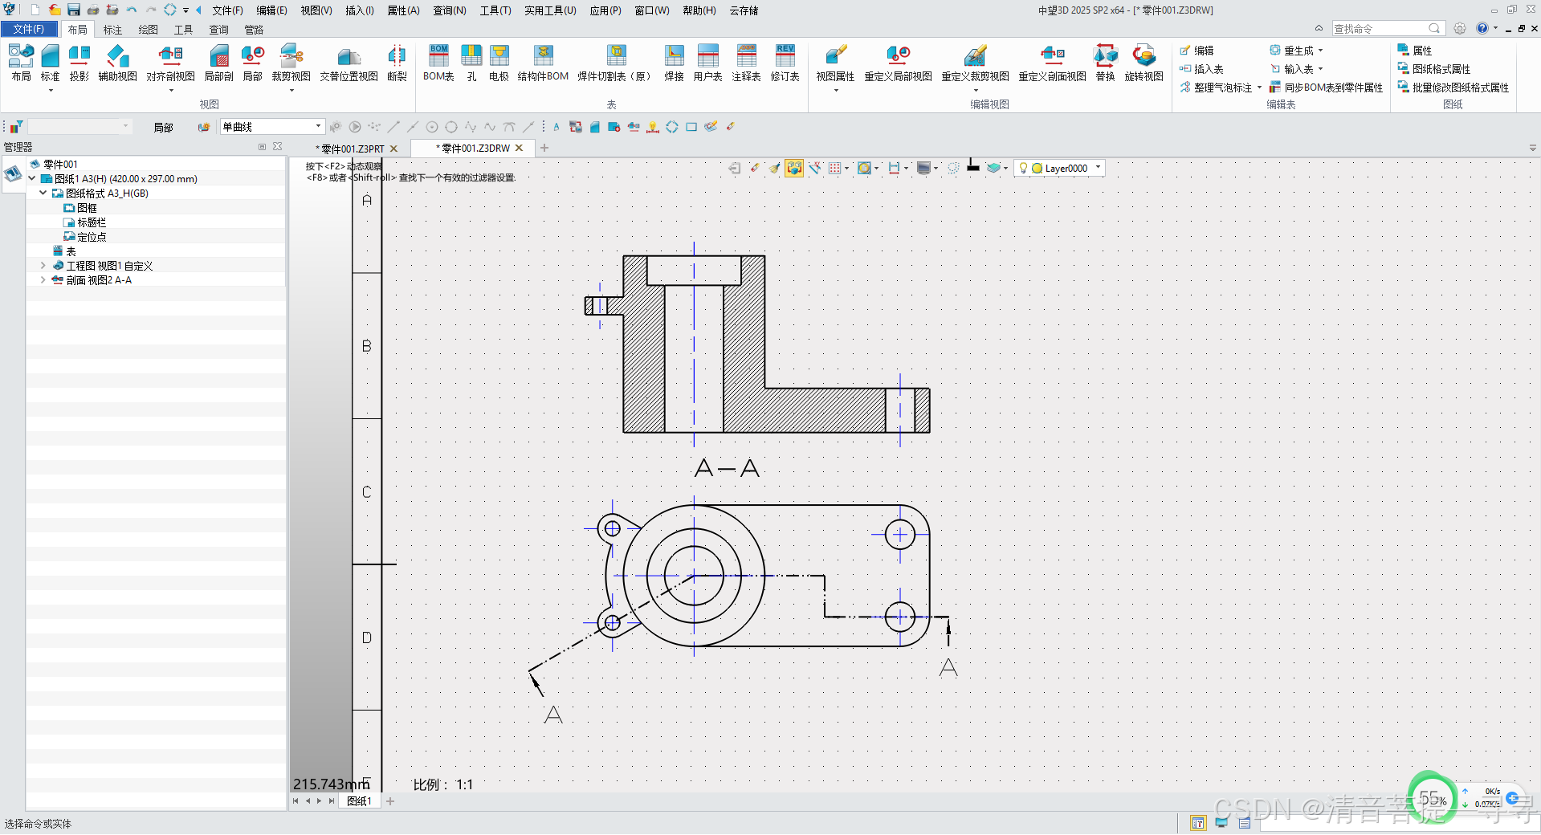1541x835 pixels.
Task: Click 重定义剖面视图 tool
Action: tap(1052, 63)
